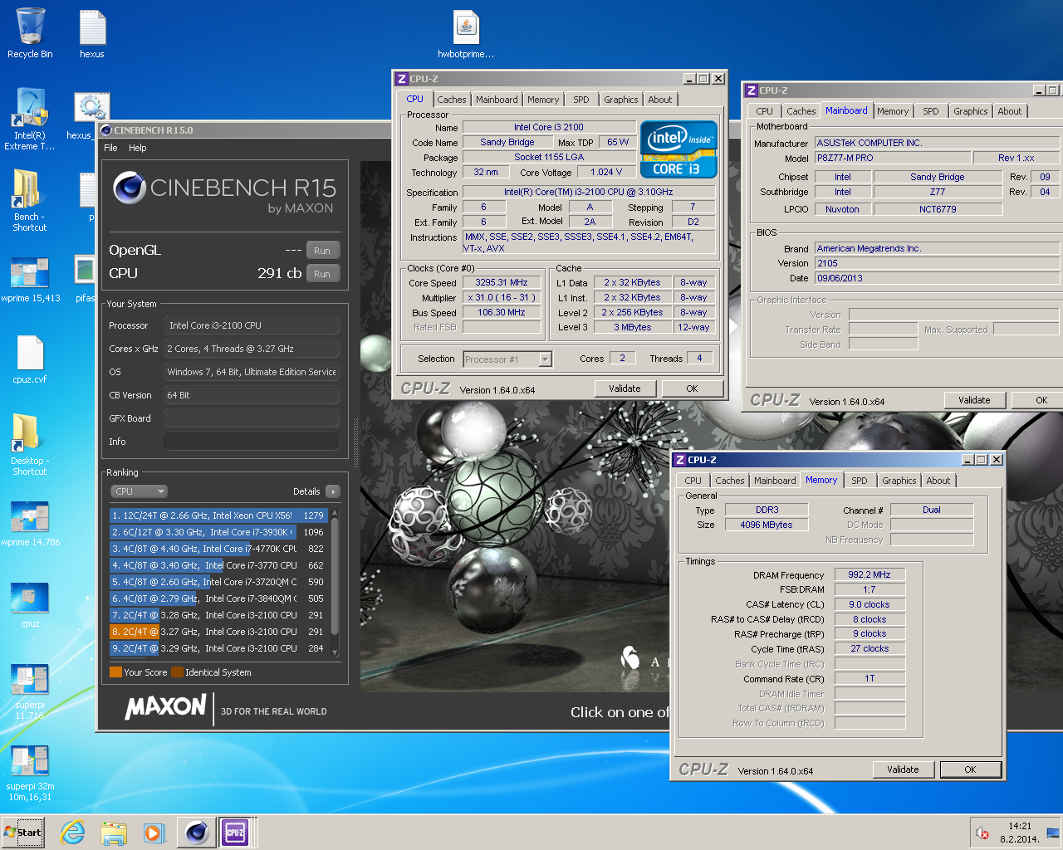Click Validate in CPU-Z Memory window
This screenshot has width=1063, height=850.
[x=903, y=769]
